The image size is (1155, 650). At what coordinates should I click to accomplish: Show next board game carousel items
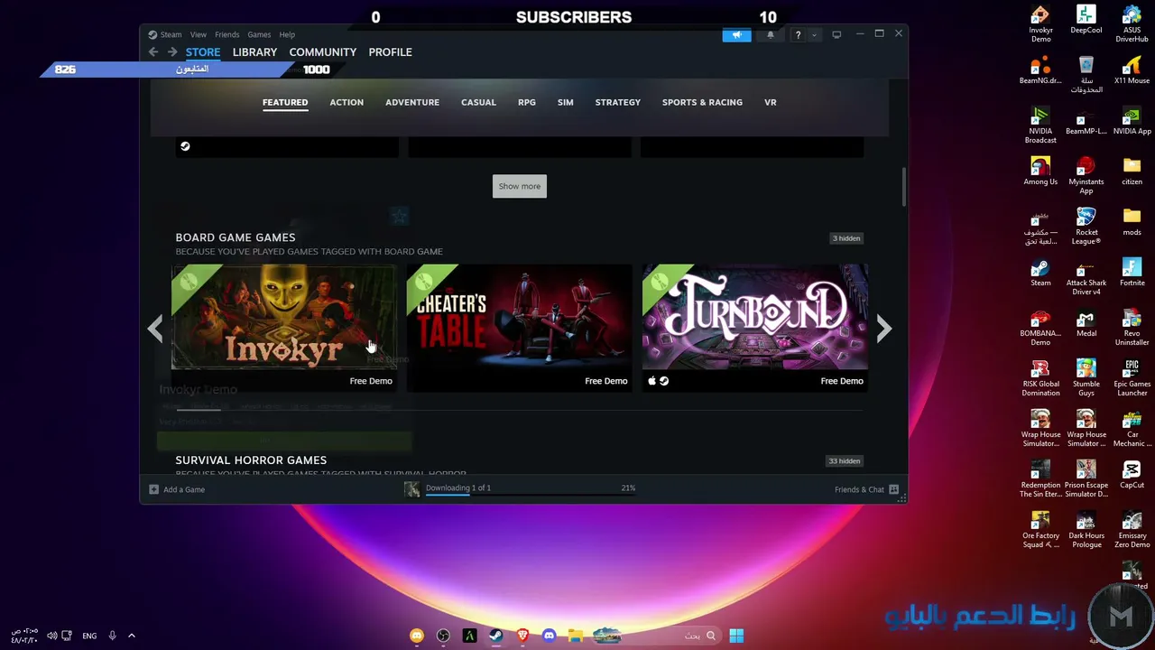point(884,329)
